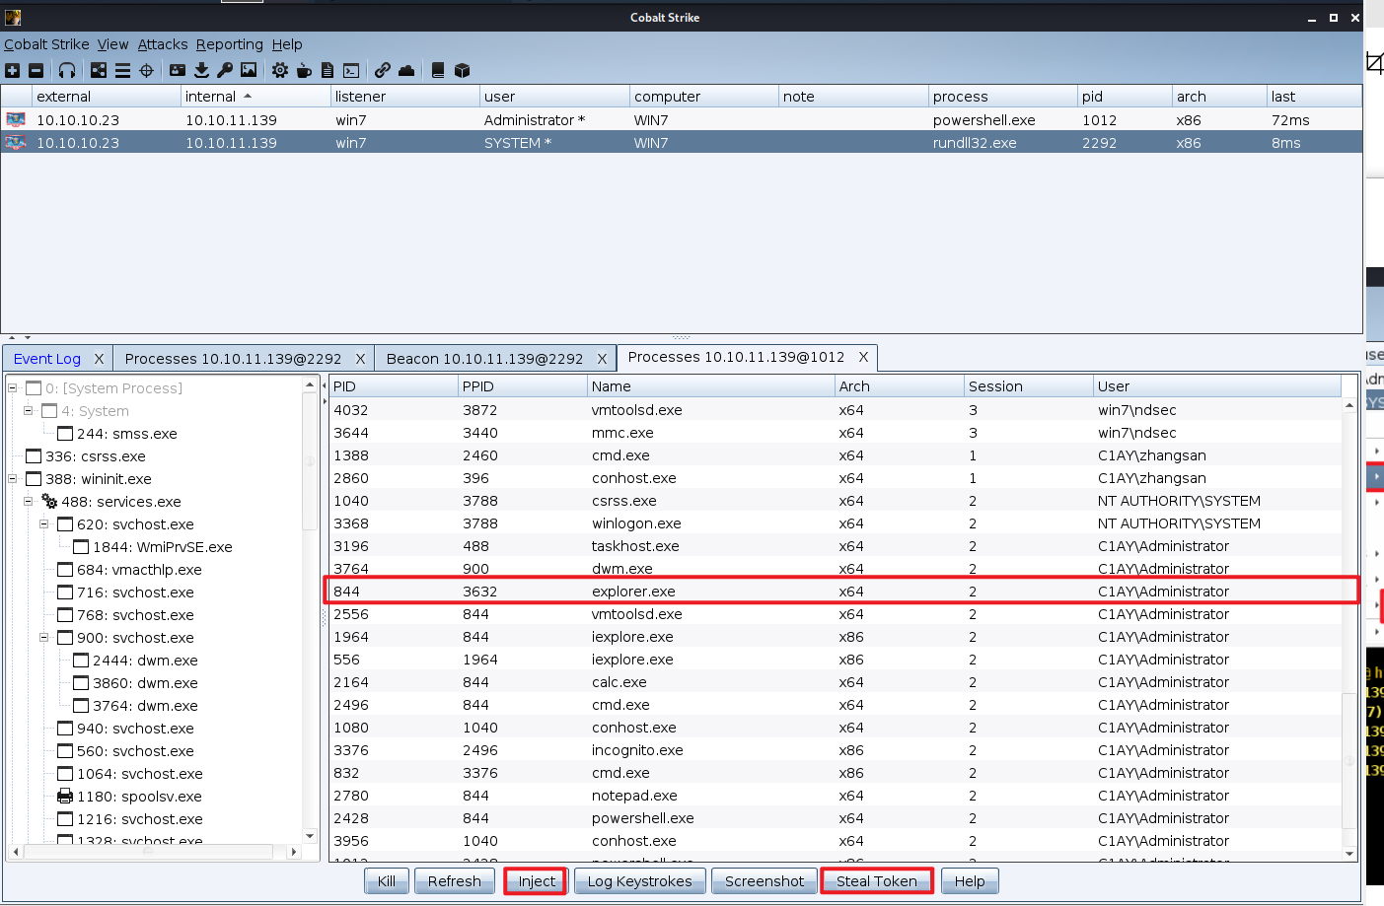Collapse the 900: svchost.exe tree node
The image size is (1384, 906).
tap(44, 637)
